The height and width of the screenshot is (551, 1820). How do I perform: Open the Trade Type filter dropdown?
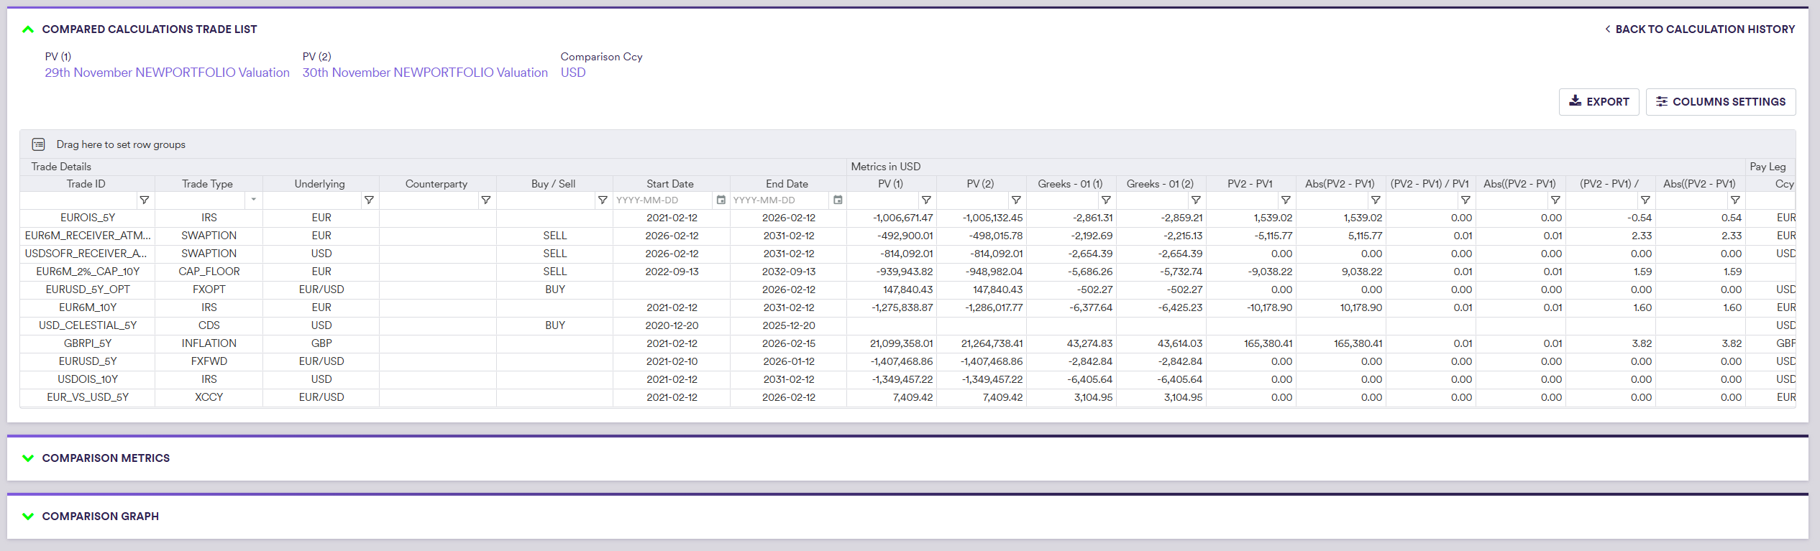click(253, 200)
